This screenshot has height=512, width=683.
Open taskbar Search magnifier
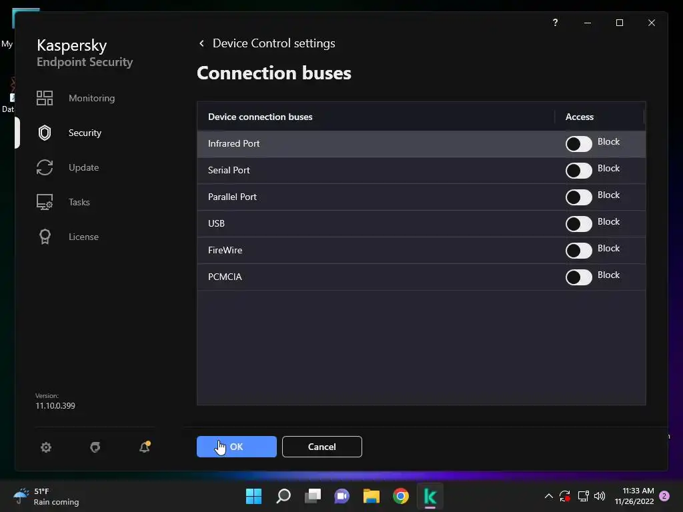pyautogui.click(x=283, y=496)
